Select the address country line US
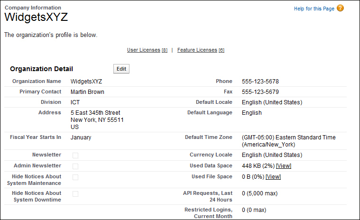 coord(74,127)
